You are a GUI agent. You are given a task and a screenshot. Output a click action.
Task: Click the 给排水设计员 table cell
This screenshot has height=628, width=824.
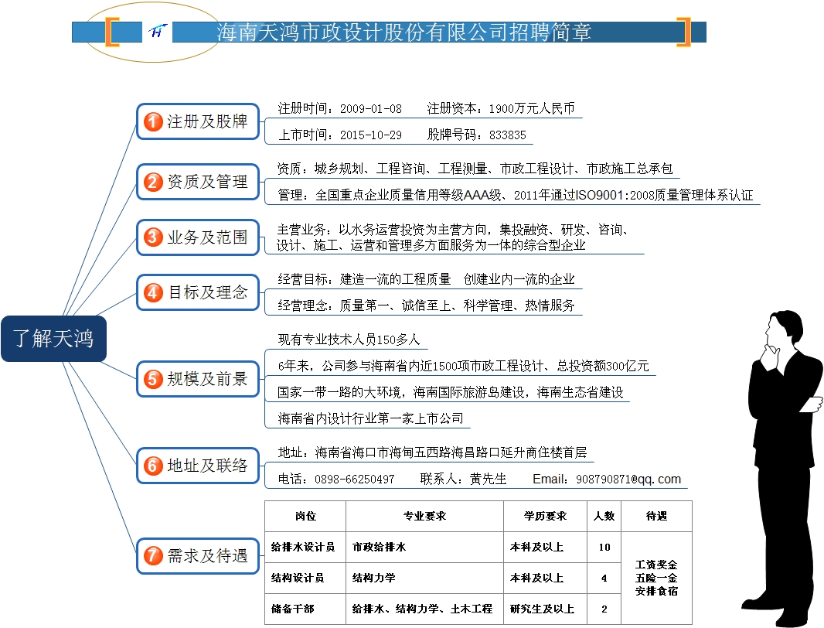[x=304, y=547]
